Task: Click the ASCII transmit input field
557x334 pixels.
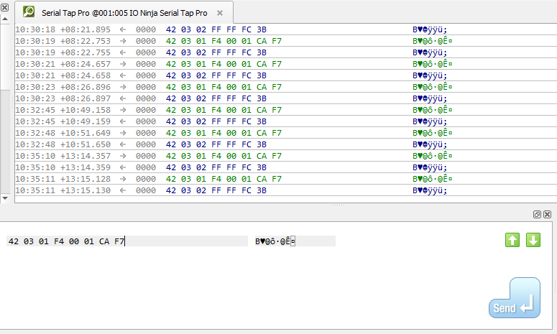Action: [295, 241]
